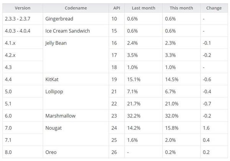Click the Change column header
The width and height of the screenshot is (230, 161).
(x=214, y=8)
